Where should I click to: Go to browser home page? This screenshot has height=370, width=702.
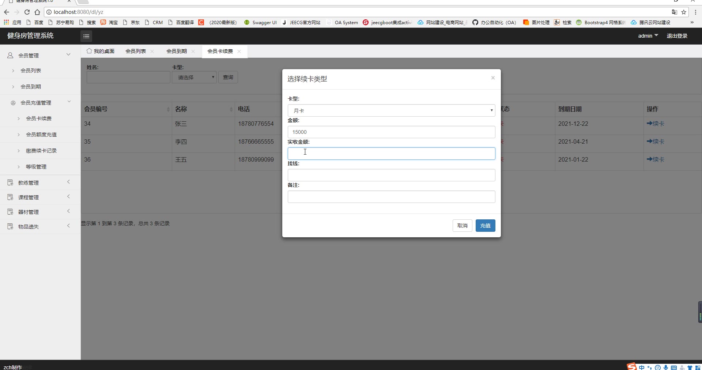[37, 12]
